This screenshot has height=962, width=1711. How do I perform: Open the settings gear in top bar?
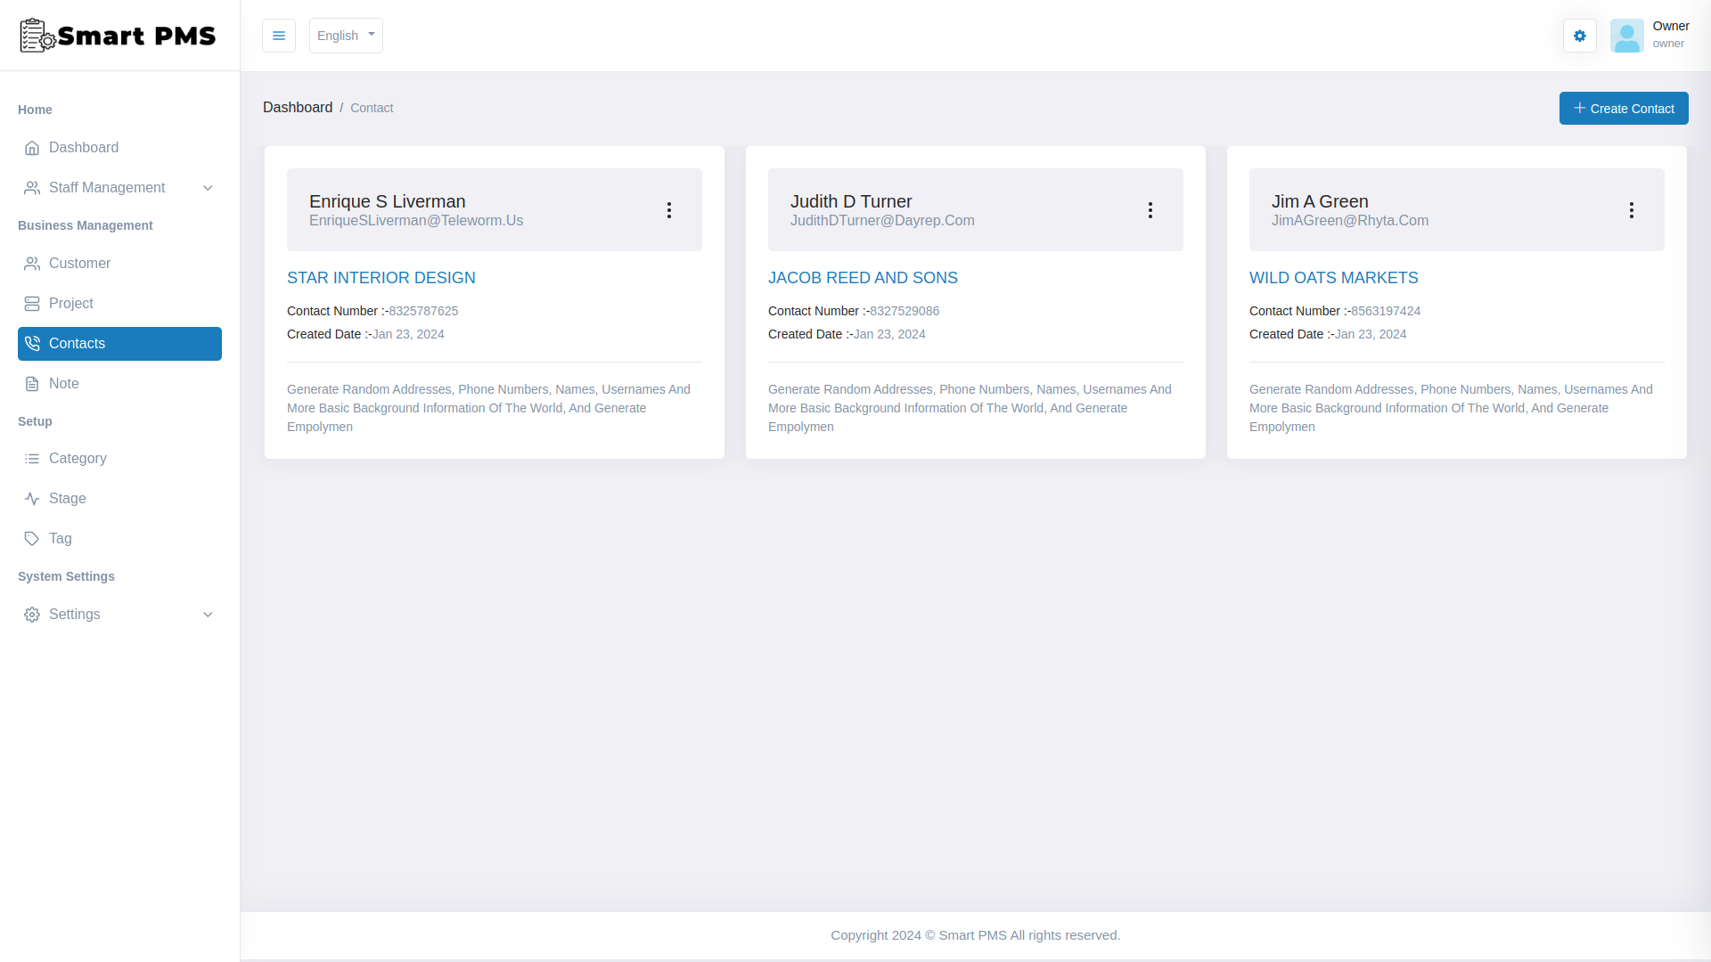click(x=1579, y=36)
